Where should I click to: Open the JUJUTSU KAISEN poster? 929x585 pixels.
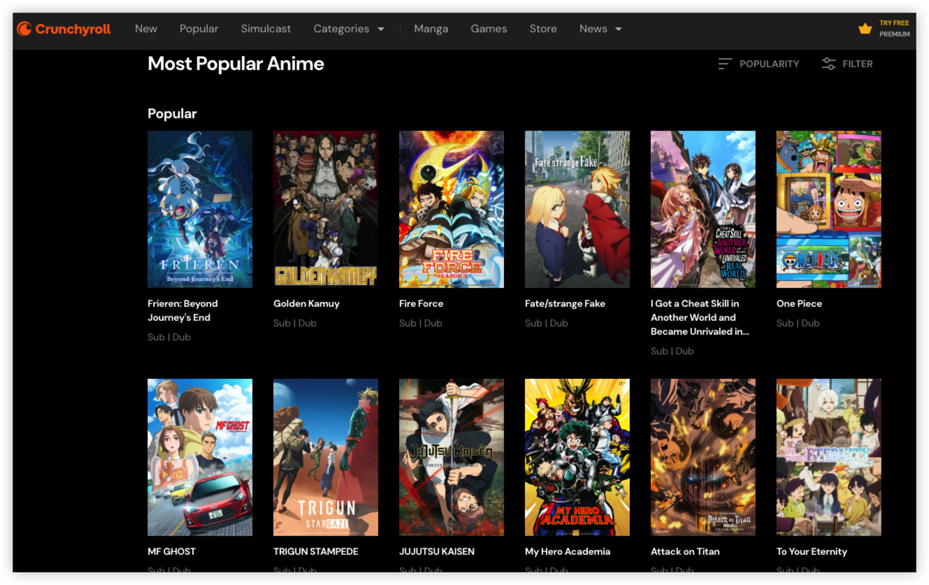click(452, 457)
